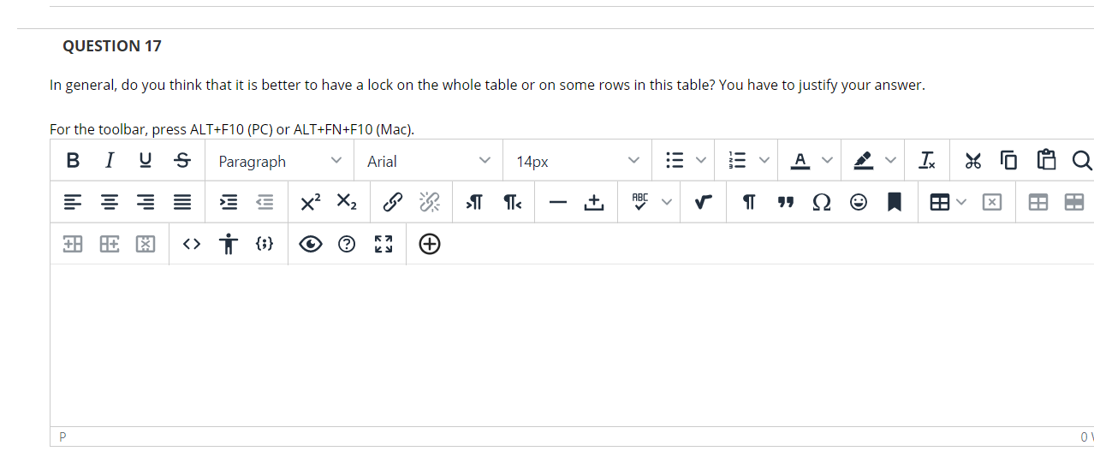
Task: Insert an anchor bookmark
Action: (894, 203)
